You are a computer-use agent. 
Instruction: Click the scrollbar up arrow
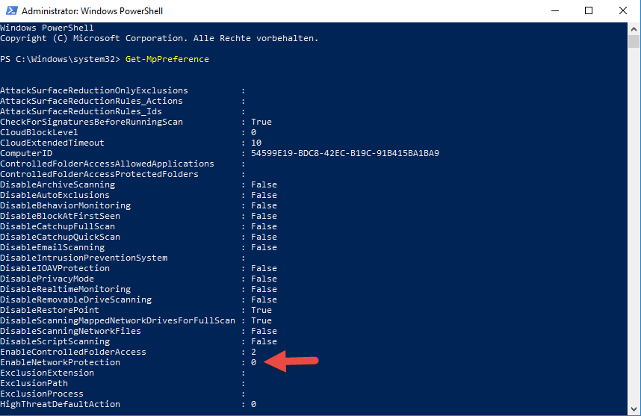click(x=634, y=28)
